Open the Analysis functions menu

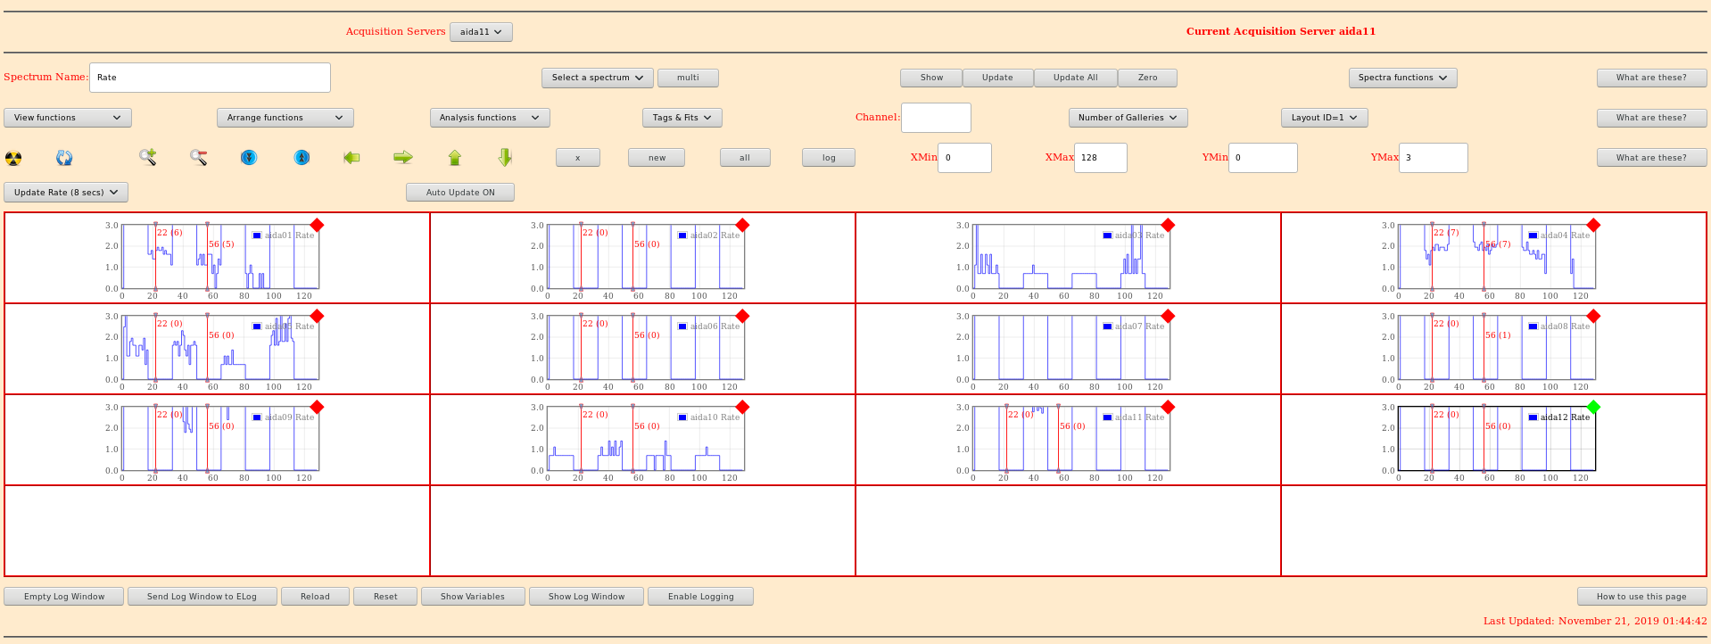[x=489, y=118]
